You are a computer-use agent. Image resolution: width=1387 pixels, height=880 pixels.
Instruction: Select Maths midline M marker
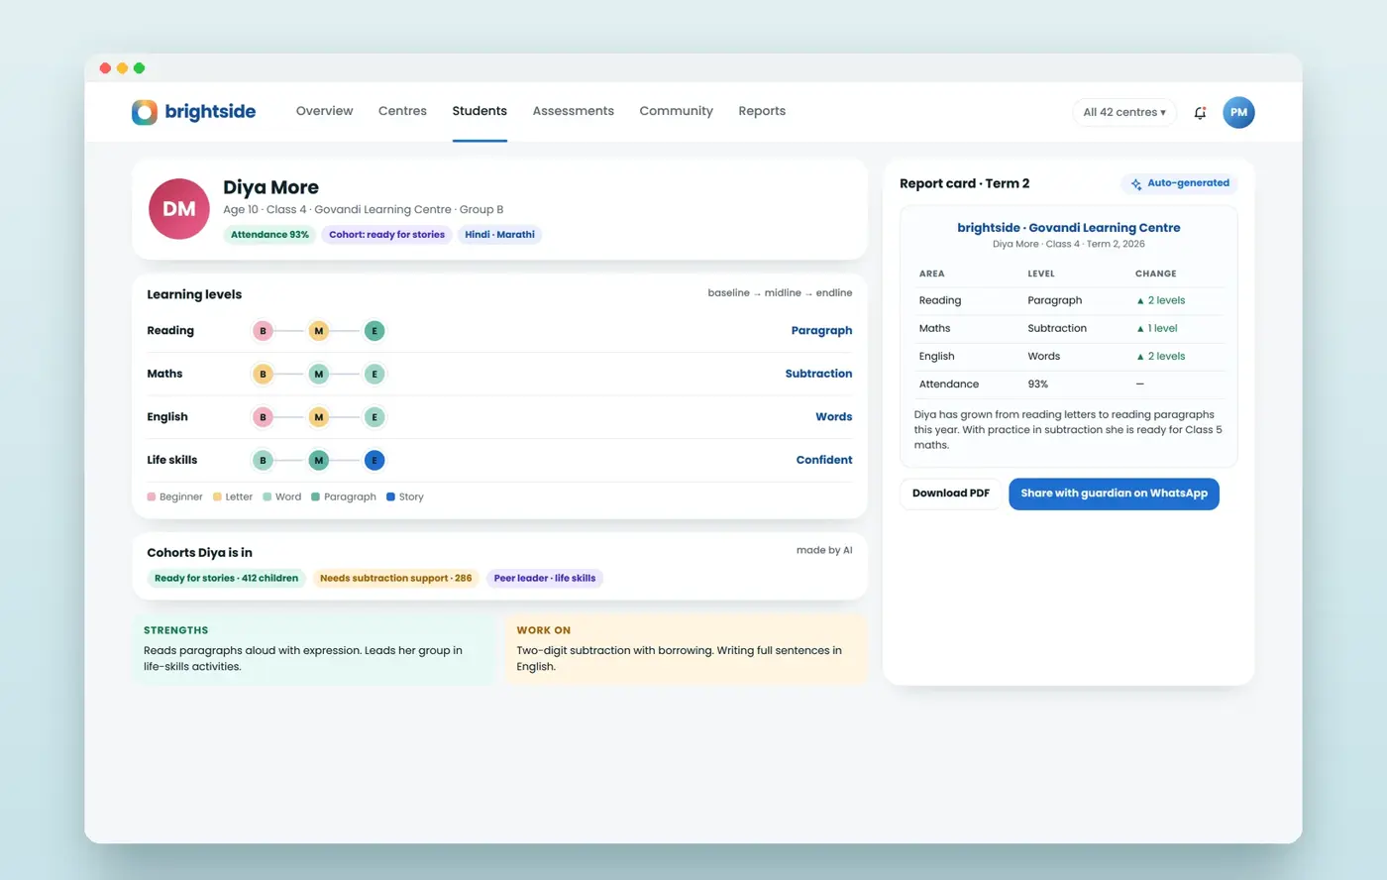318,375
